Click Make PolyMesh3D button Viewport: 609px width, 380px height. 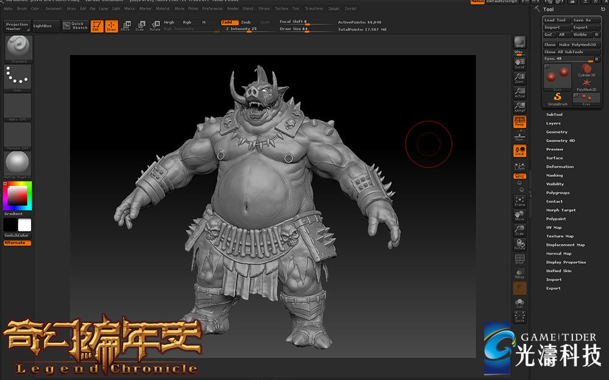(579, 44)
